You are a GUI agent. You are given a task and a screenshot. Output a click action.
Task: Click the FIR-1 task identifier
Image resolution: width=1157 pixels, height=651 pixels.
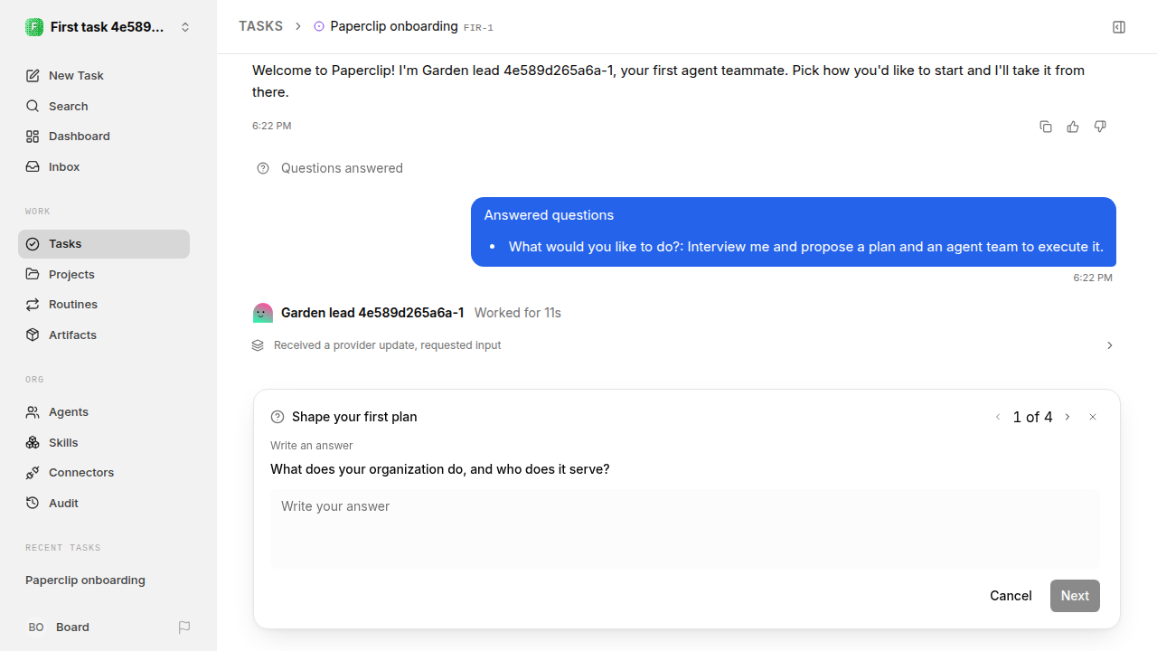pyautogui.click(x=478, y=28)
